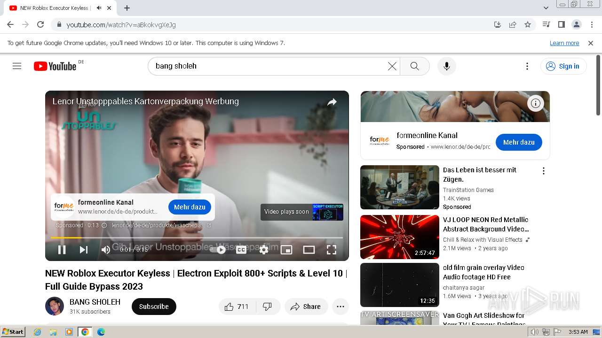602x338 pixels.
Task: Click Mehr dazu in the video overlay
Action: (190, 207)
